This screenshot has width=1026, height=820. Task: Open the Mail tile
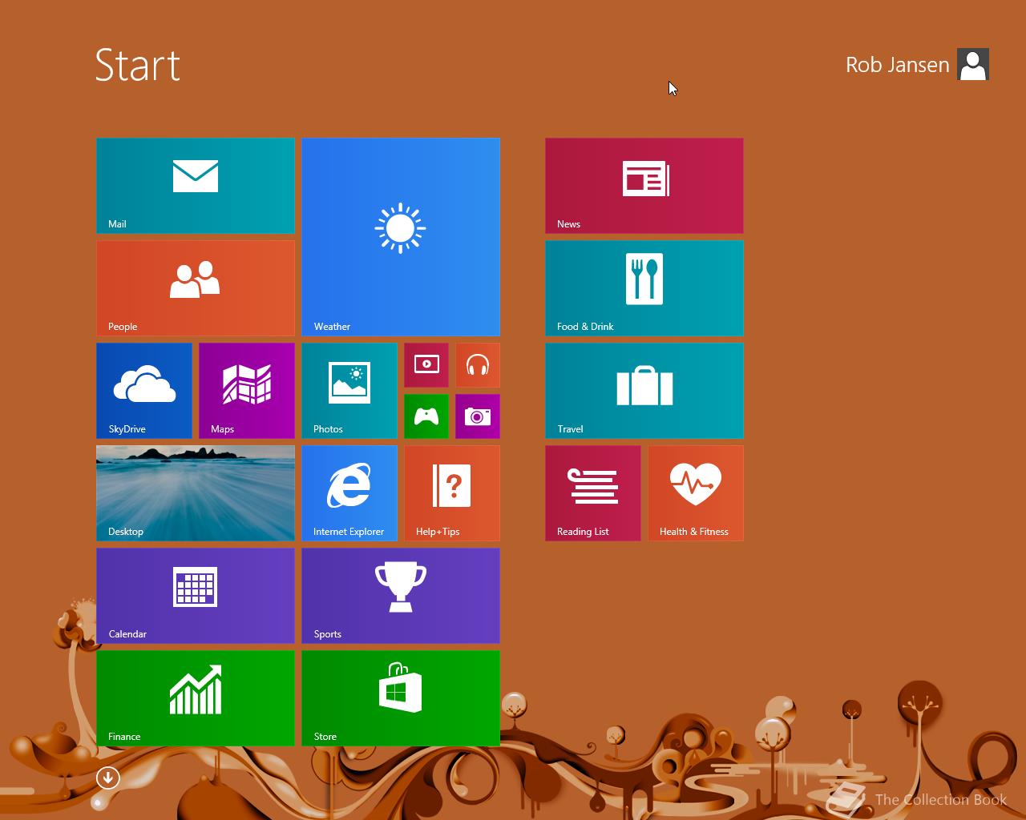pos(196,186)
